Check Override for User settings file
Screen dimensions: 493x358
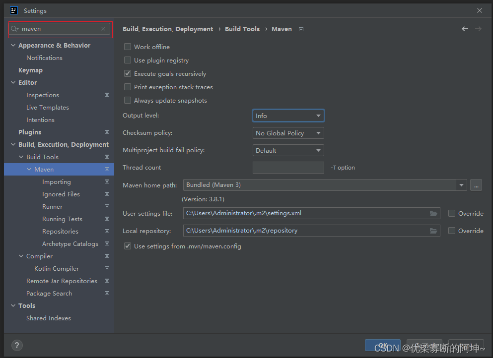(451, 214)
